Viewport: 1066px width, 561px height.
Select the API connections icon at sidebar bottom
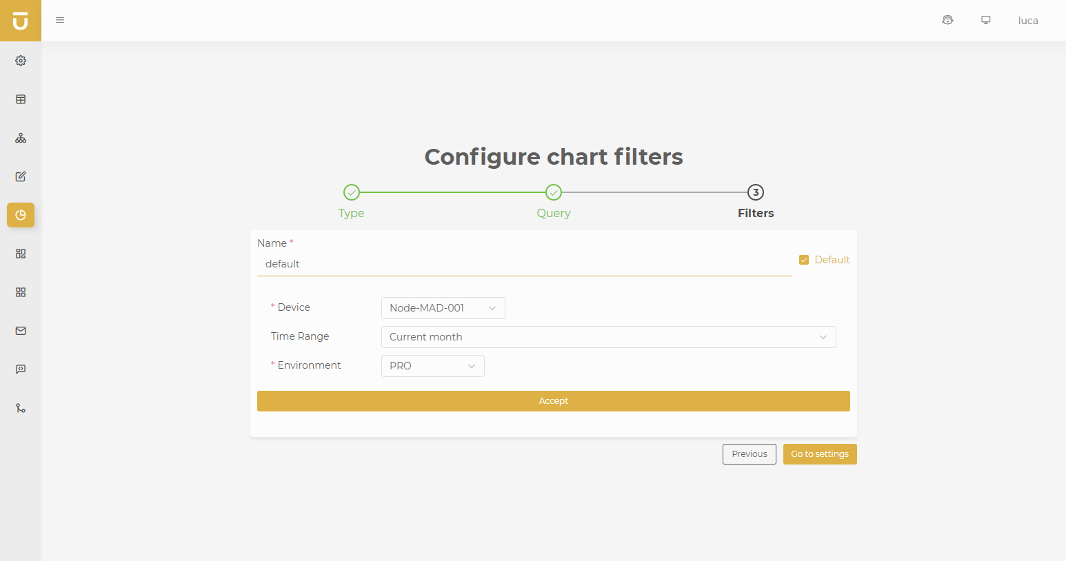click(21, 408)
